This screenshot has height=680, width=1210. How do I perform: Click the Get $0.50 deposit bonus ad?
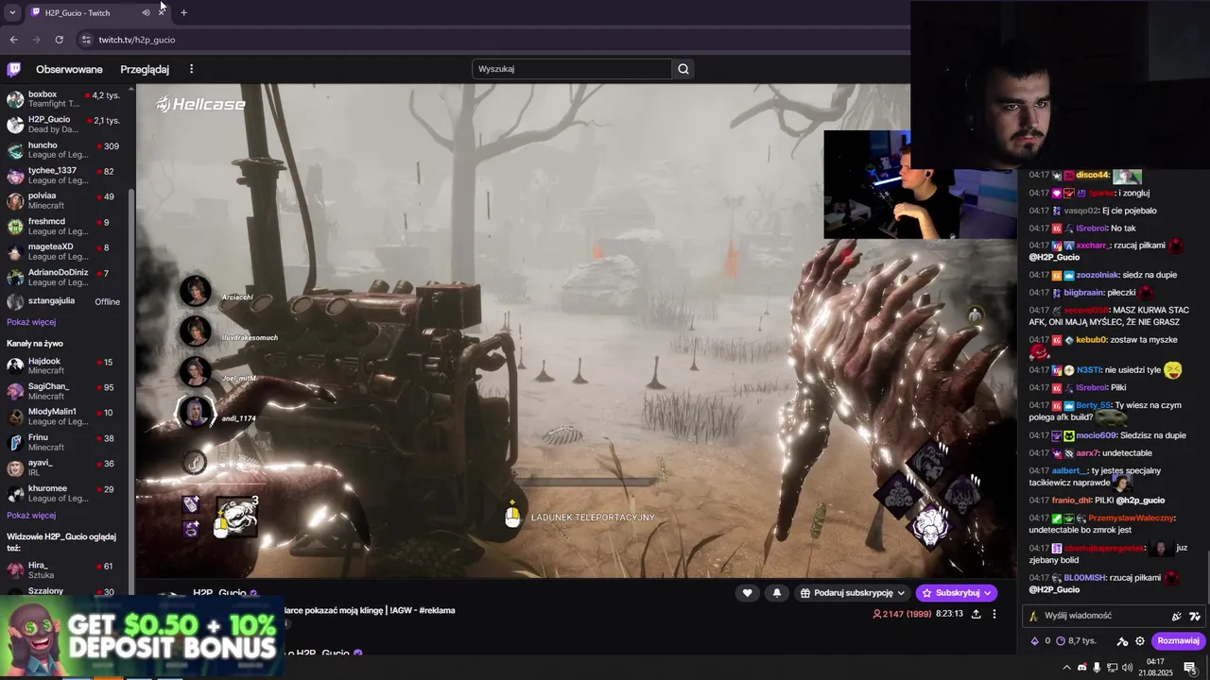[142, 637]
